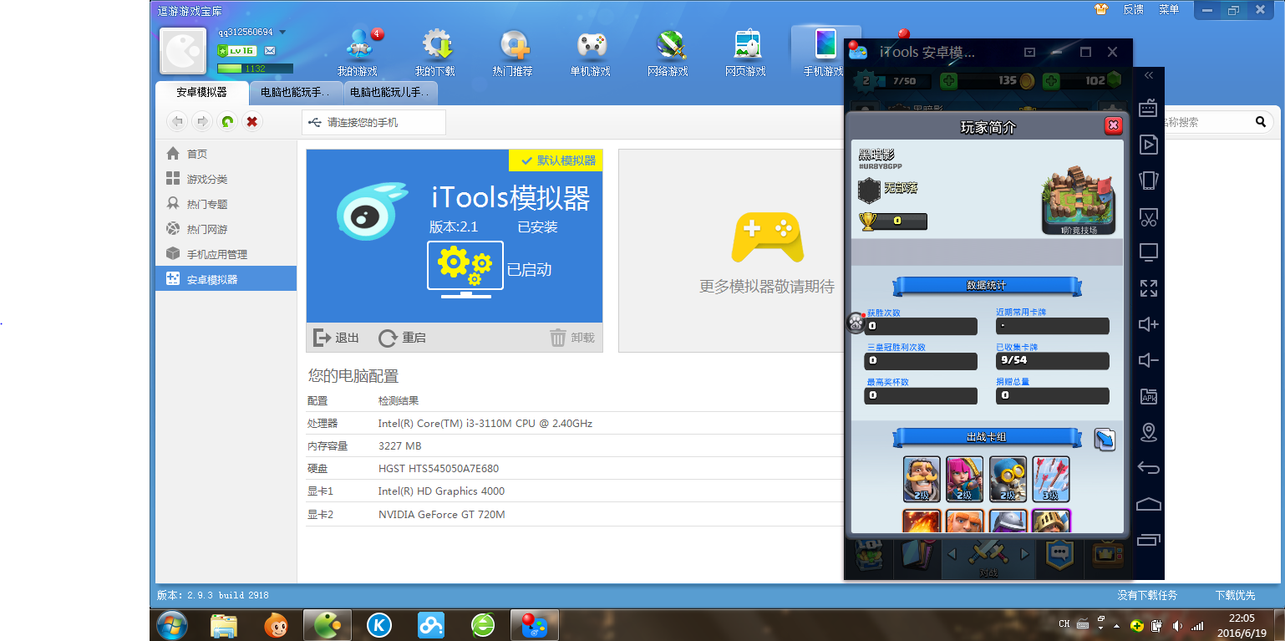Switch to the 电脑也能玩儿手.. tab
1285x641 pixels.
tap(390, 93)
